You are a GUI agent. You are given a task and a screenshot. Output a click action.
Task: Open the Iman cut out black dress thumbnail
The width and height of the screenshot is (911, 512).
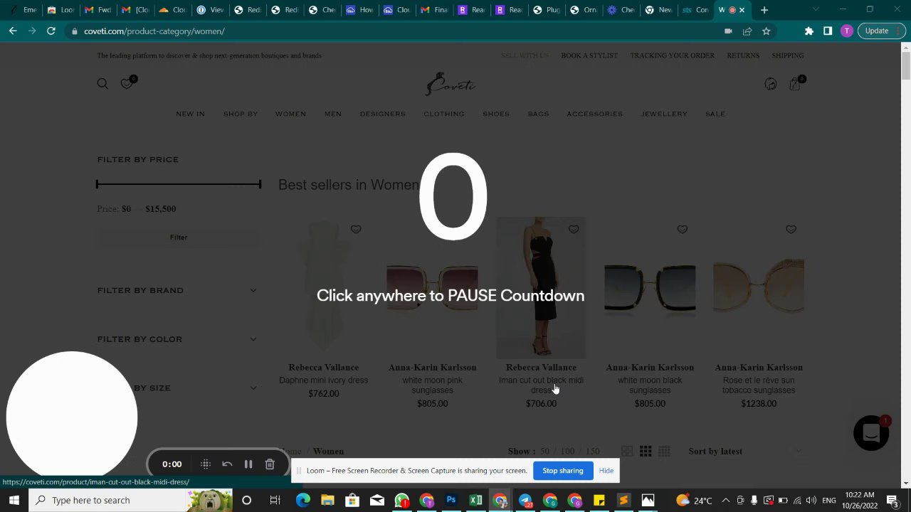click(x=541, y=287)
